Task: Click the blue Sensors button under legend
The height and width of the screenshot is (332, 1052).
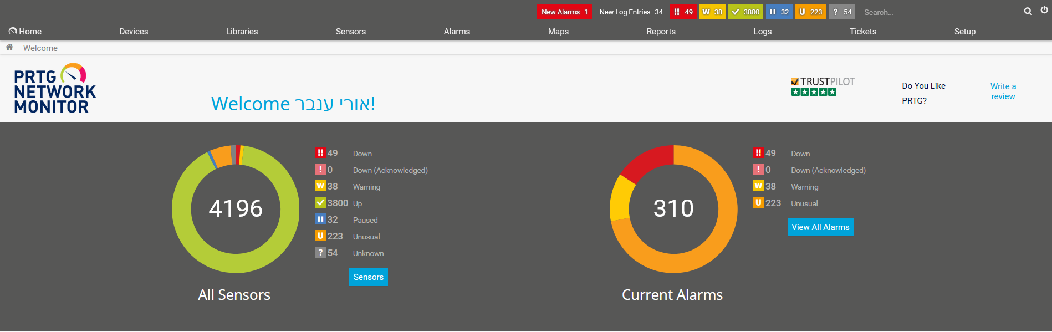Action: pos(368,277)
